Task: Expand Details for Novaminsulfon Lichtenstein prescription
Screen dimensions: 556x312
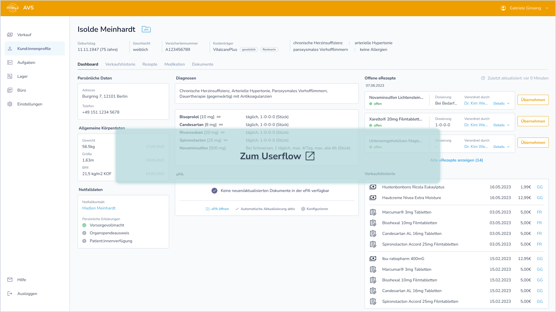Action: (501, 103)
